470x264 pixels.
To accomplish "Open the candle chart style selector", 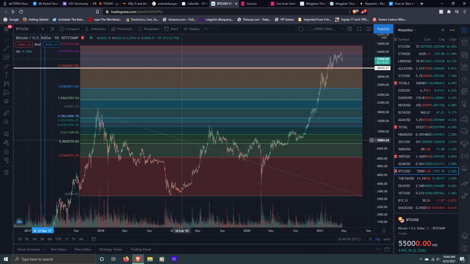I will (53, 29).
